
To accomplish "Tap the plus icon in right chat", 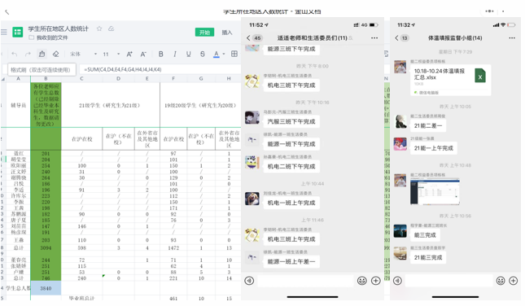I will coord(514,281).
